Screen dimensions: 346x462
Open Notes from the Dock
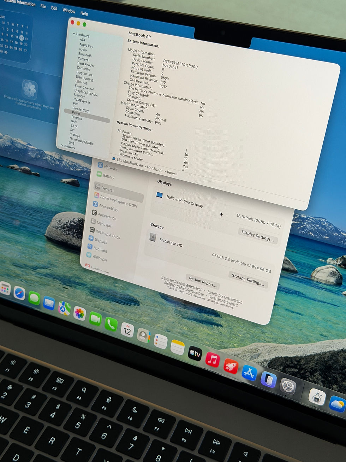[178, 347]
